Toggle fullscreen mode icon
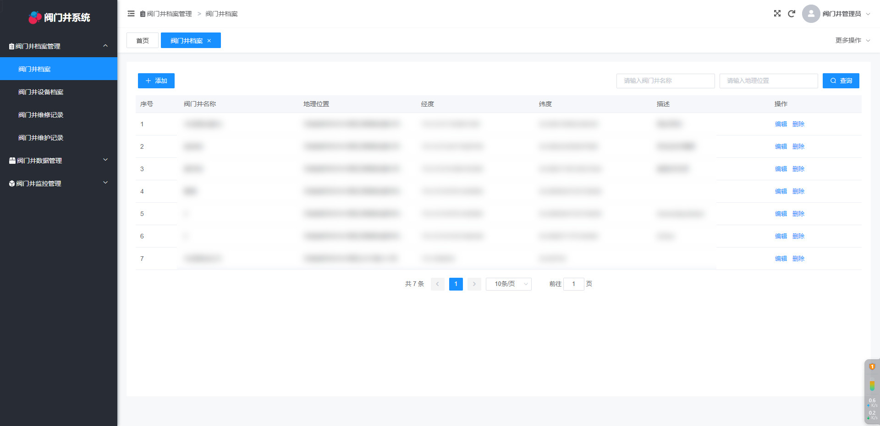The image size is (880, 426). tap(777, 14)
